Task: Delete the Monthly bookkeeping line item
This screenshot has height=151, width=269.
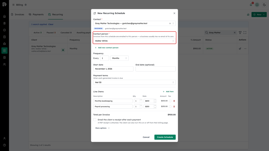Action: pyautogui.click(x=174, y=101)
